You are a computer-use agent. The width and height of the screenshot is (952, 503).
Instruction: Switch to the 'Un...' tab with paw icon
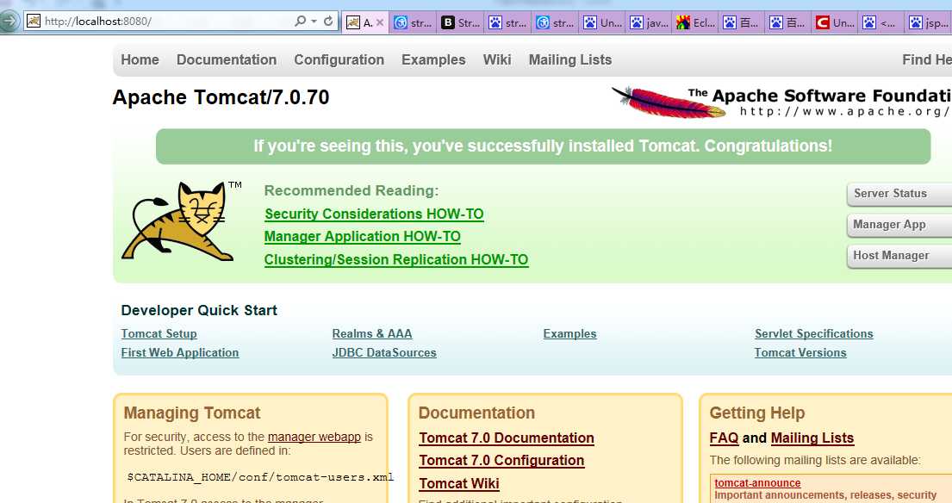pyautogui.click(x=603, y=23)
